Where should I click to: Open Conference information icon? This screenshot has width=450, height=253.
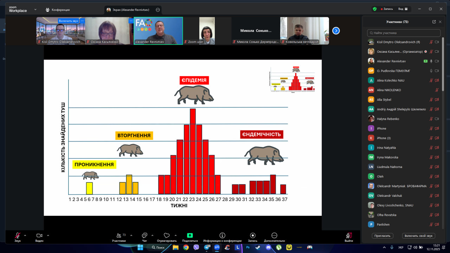(222, 235)
